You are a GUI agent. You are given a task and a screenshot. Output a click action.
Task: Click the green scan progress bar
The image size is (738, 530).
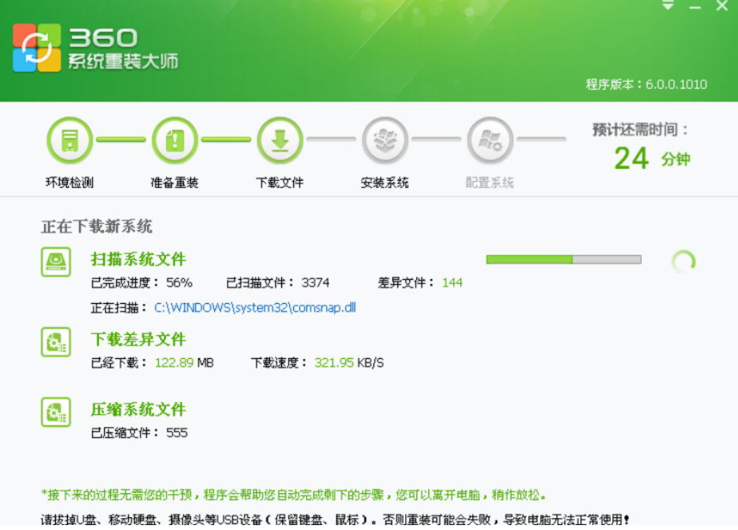(x=563, y=259)
